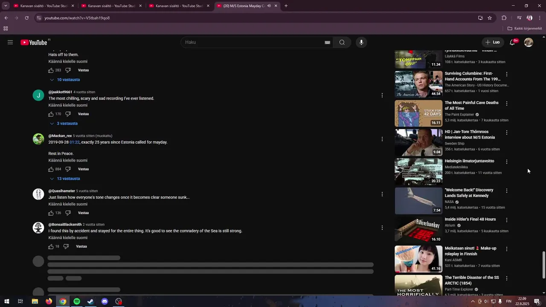Open the YouTube hamburger guide menu
Image resolution: width=546 pixels, height=307 pixels.
10,42
